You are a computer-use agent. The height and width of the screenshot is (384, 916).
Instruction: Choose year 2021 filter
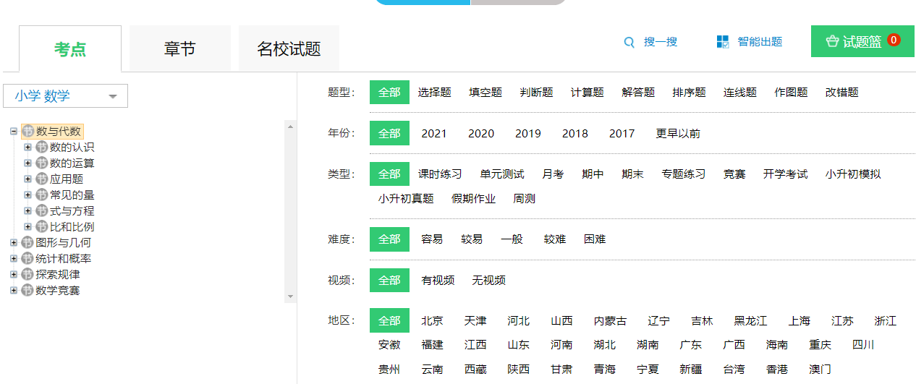coord(434,134)
